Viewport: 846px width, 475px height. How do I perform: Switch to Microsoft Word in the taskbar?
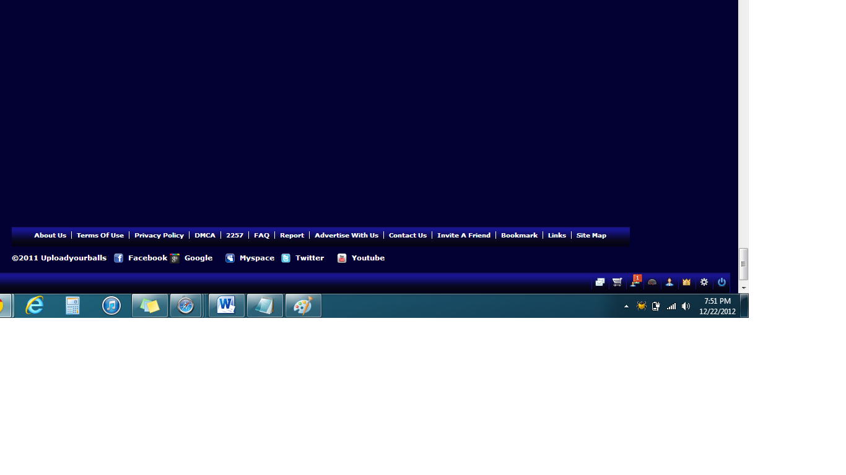[x=227, y=306]
